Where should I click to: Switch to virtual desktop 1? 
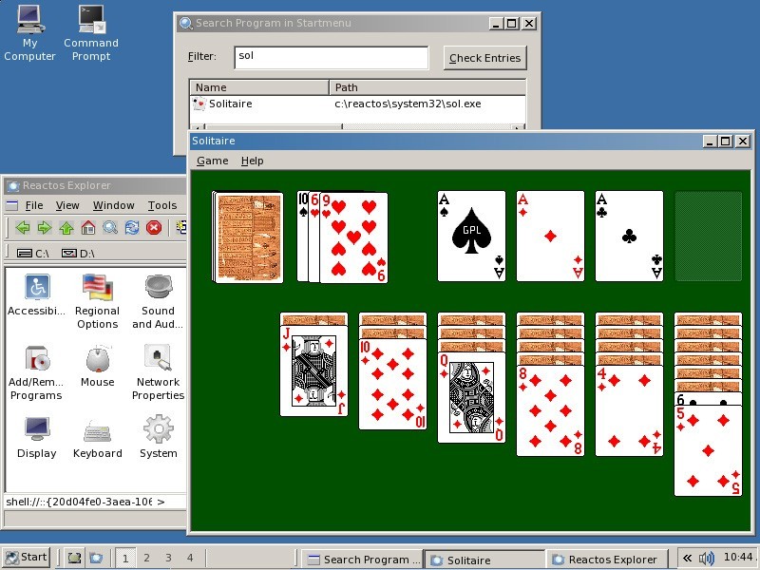click(125, 558)
